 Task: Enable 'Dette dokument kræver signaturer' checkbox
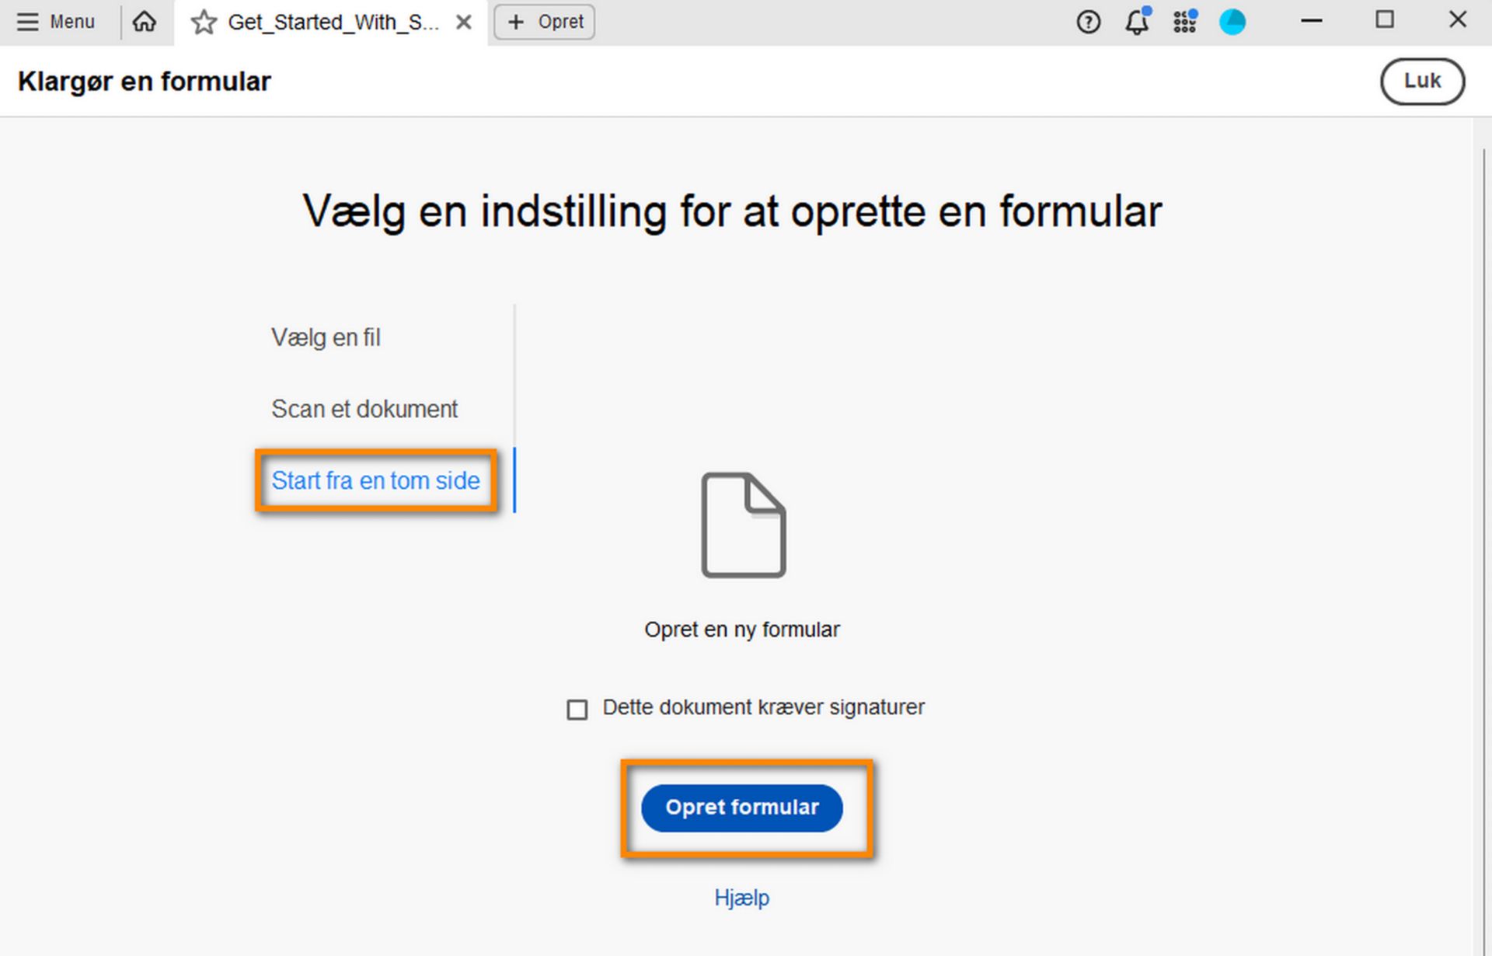577,709
